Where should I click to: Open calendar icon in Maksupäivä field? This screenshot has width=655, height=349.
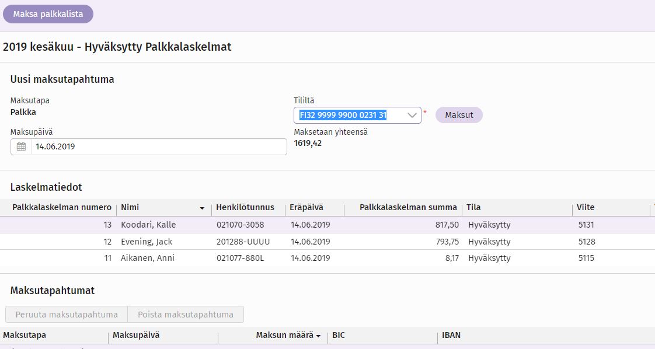coord(21,146)
